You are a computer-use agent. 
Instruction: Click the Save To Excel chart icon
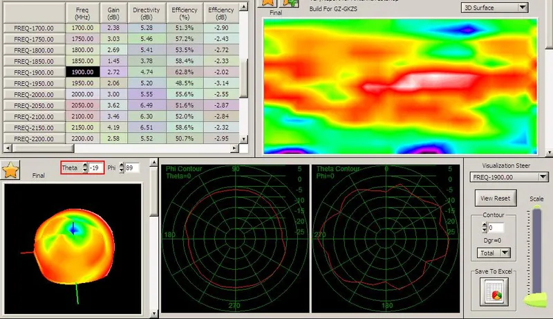[496, 295]
